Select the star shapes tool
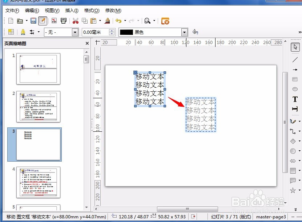This screenshot has width=302, height=222. 293,190
